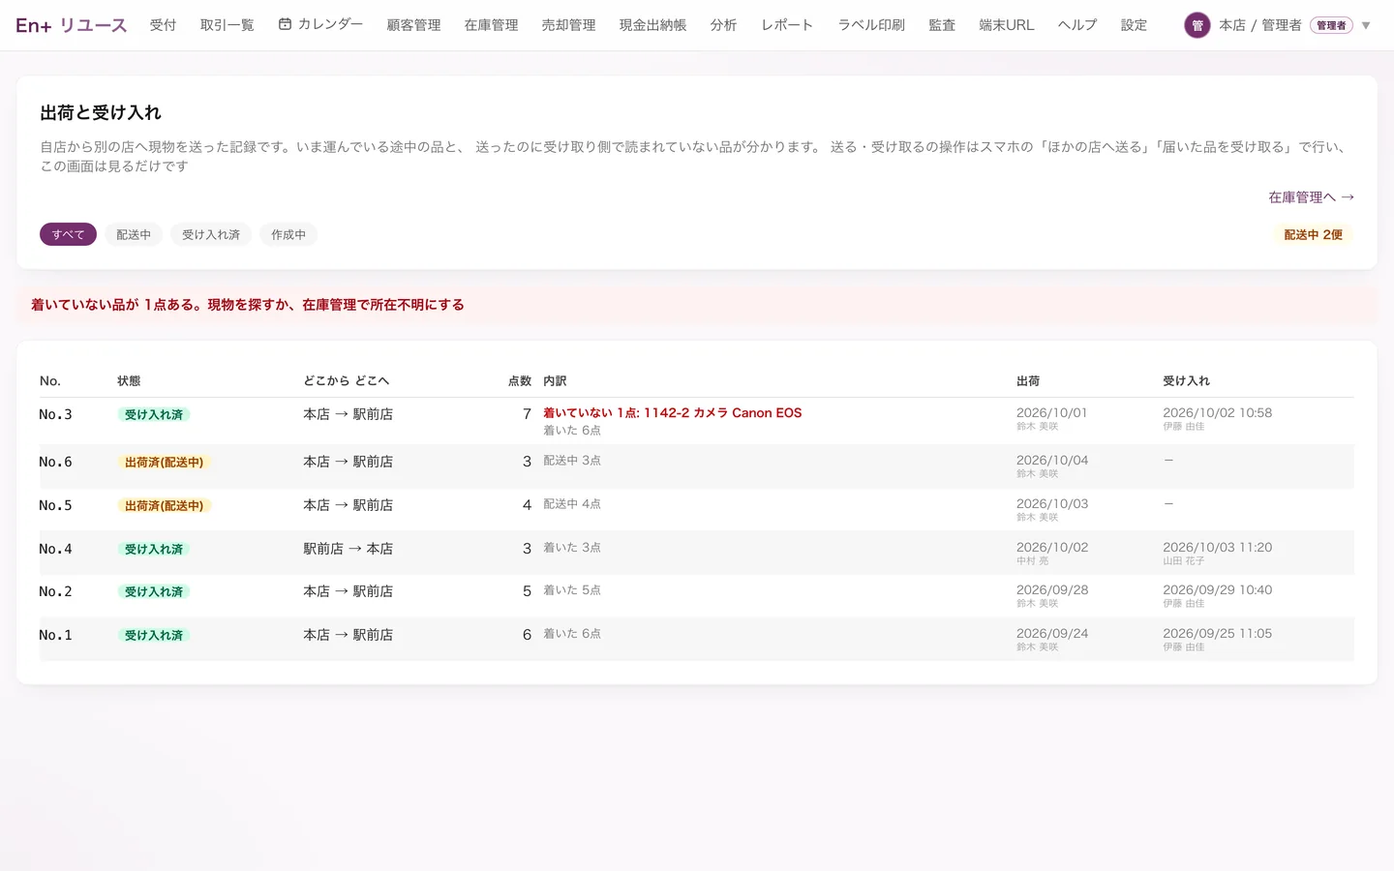Viewport: 1394px width, 871px height.
Task: Click the 内訳 column header
Action: (555, 381)
